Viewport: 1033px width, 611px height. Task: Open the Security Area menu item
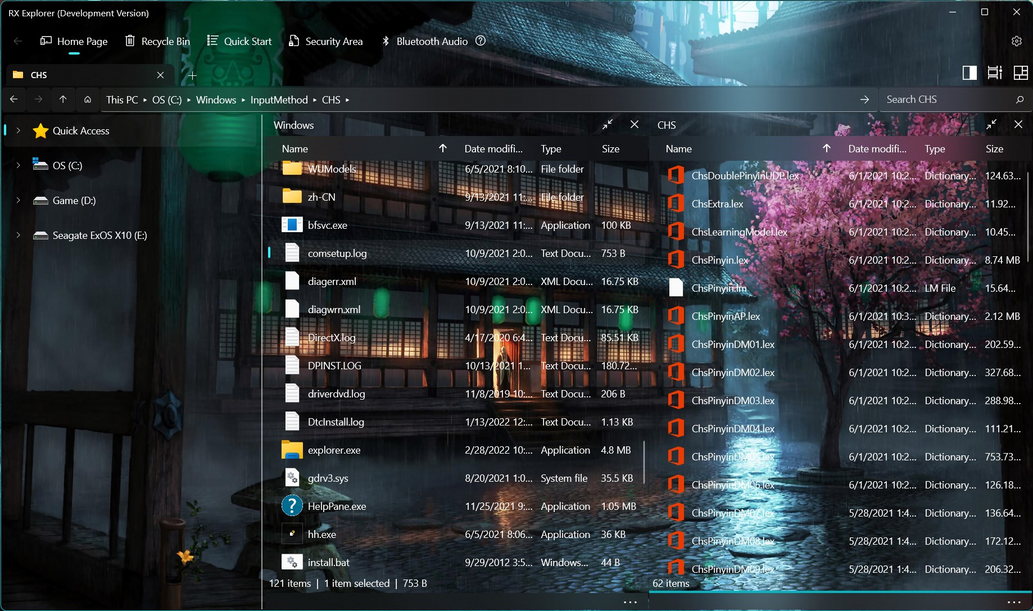(x=326, y=41)
